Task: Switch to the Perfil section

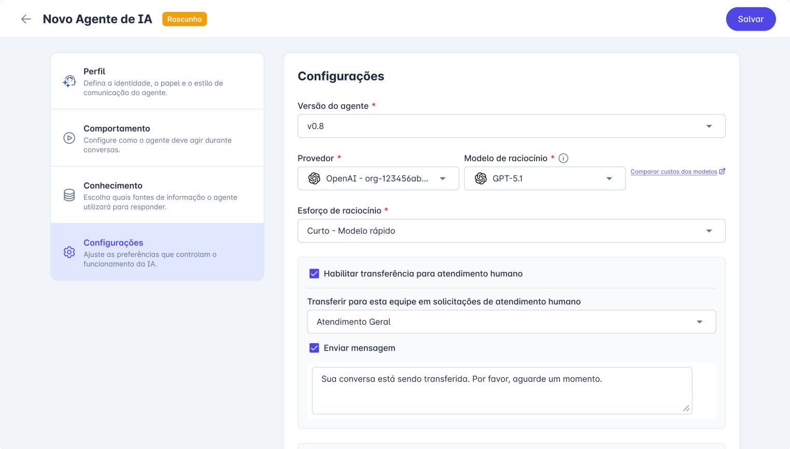Action: coord(157,81)
